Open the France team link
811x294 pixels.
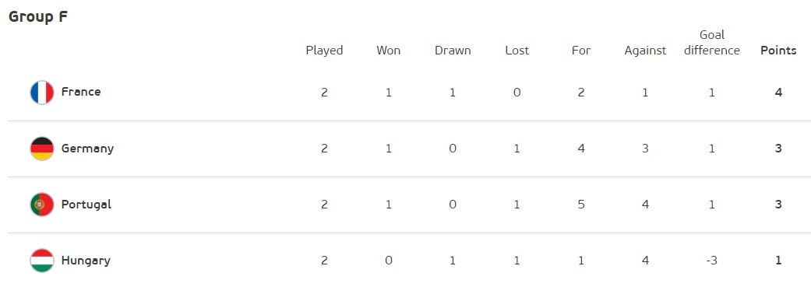pos(81,92)
